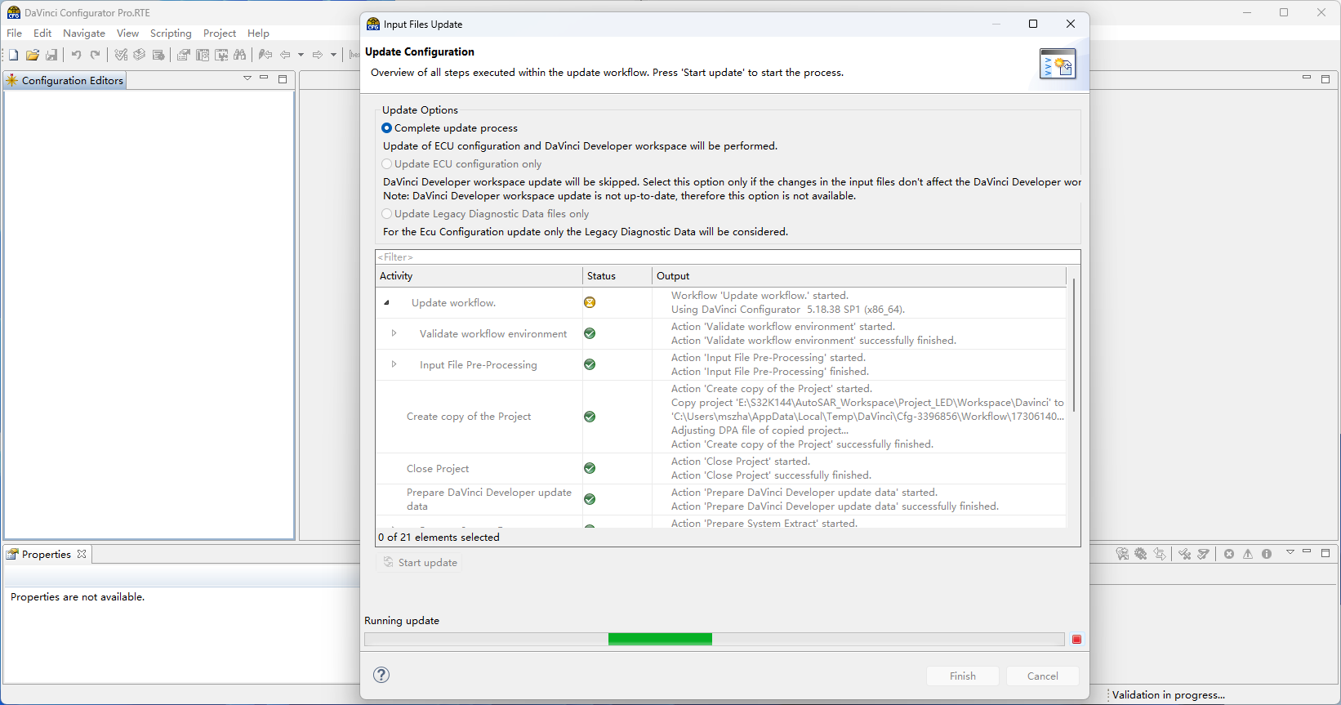
Task: Open the back navigation history dropdown arrow
Action: coord(301,55)
